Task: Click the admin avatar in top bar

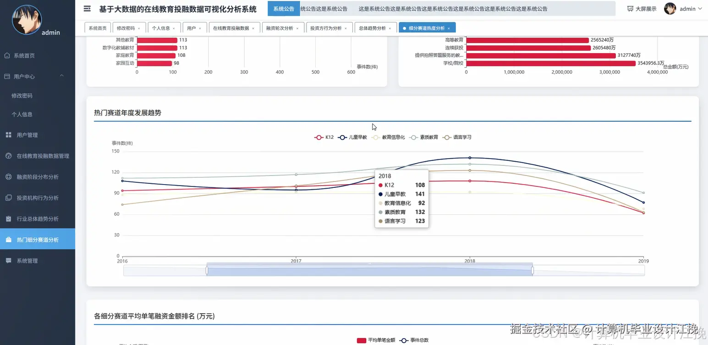Action: [x=670, y=9]
